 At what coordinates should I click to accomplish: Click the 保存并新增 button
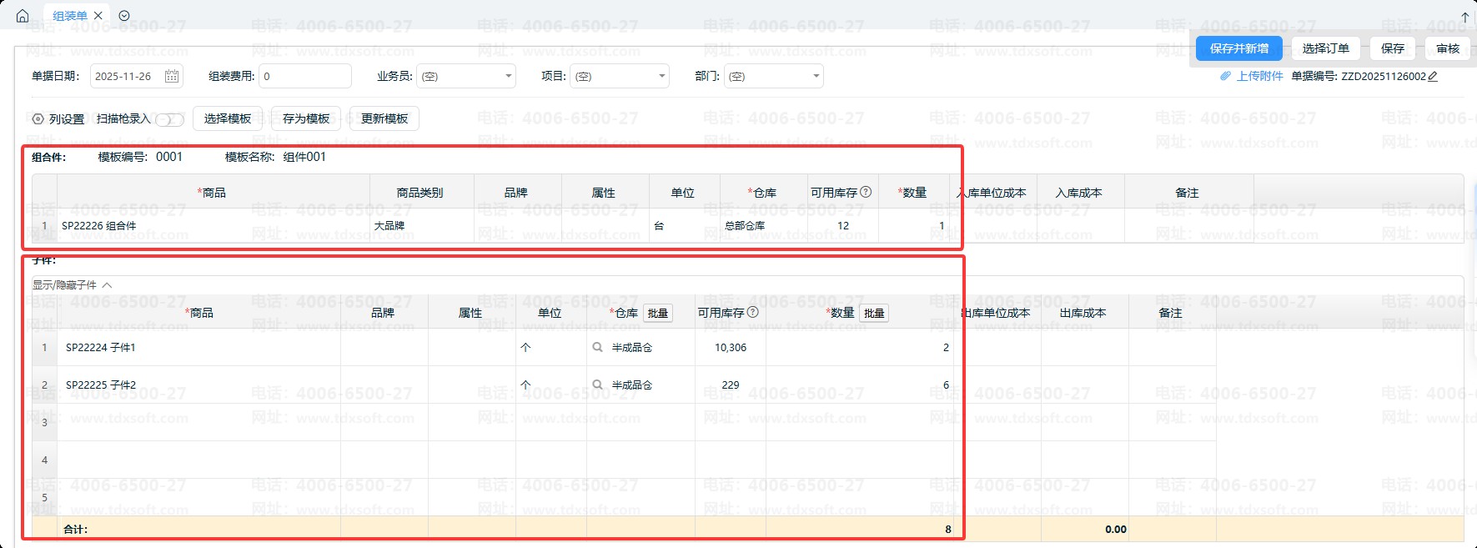point(1238,48)
